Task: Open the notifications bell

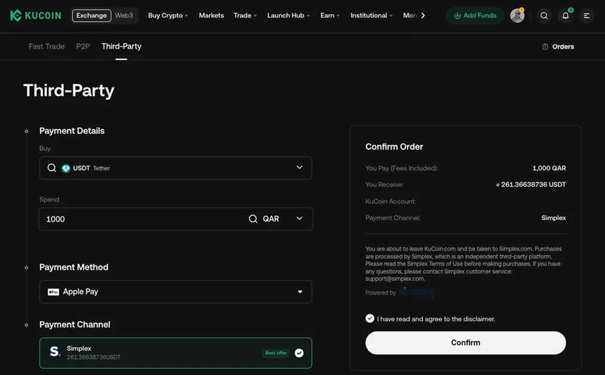Action: (566, 16)
